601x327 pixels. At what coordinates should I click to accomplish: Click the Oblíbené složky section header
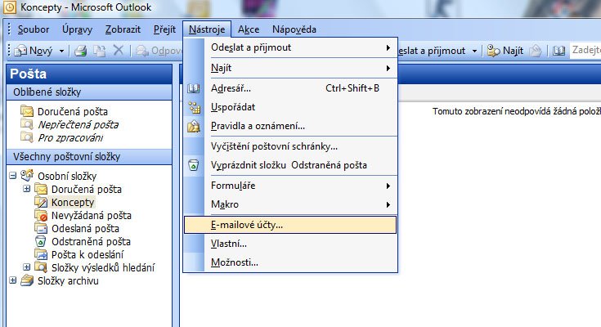point(89,92)
